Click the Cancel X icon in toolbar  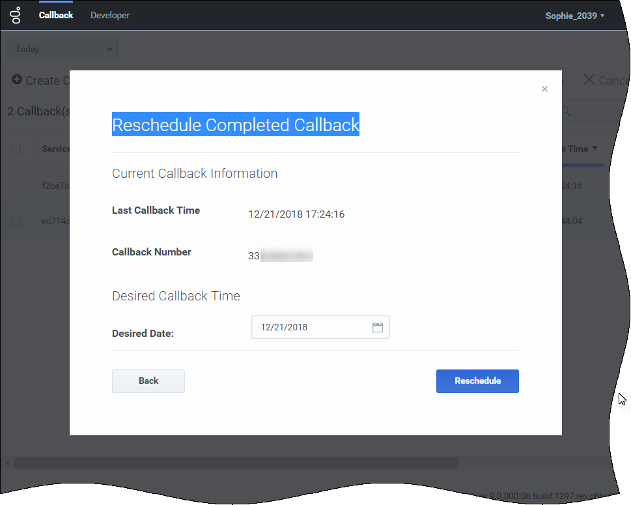click(589, 79)
